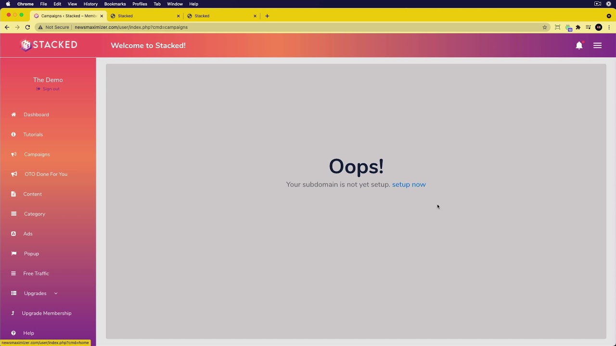Open Upgrade Membership page

[47, 313]
